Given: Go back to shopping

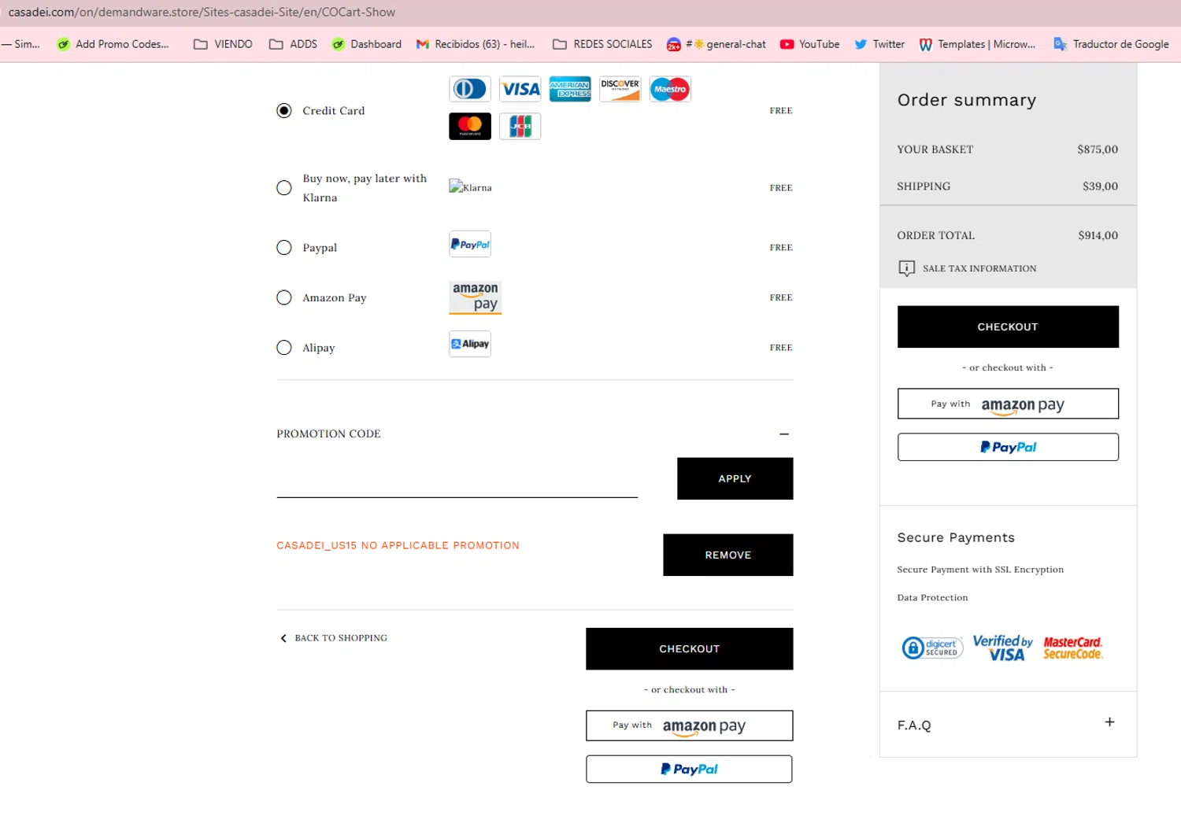Looking at the screenshot, I should click(x=334, y=638).
